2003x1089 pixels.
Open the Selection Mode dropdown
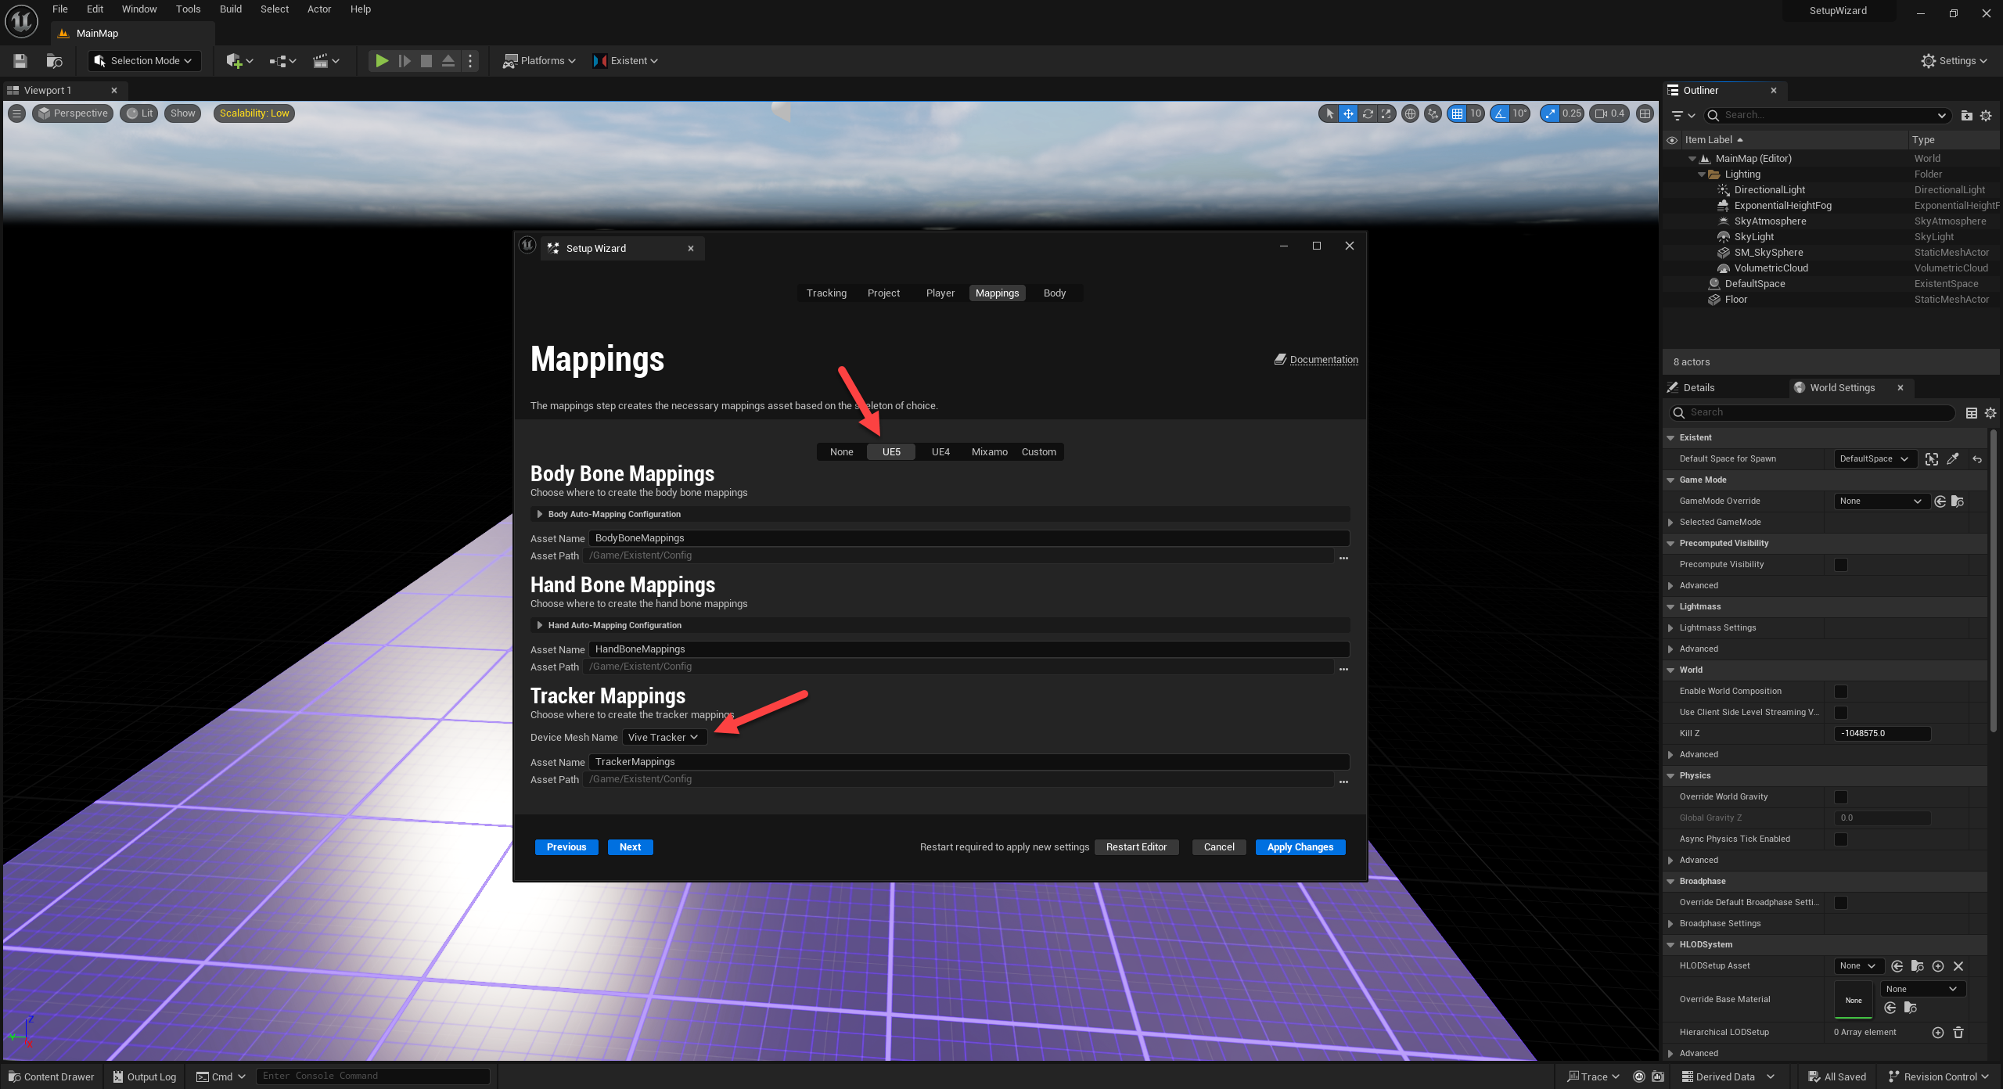pos(144,61)
